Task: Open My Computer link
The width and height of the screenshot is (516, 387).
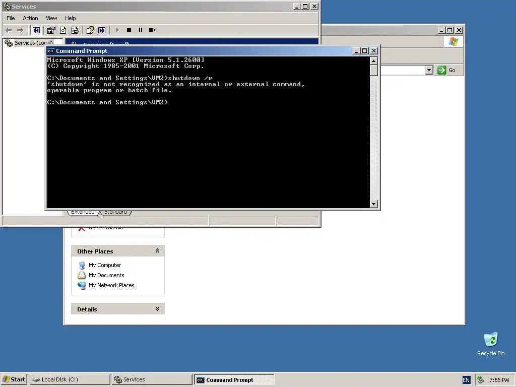Action: pos(105,265)
